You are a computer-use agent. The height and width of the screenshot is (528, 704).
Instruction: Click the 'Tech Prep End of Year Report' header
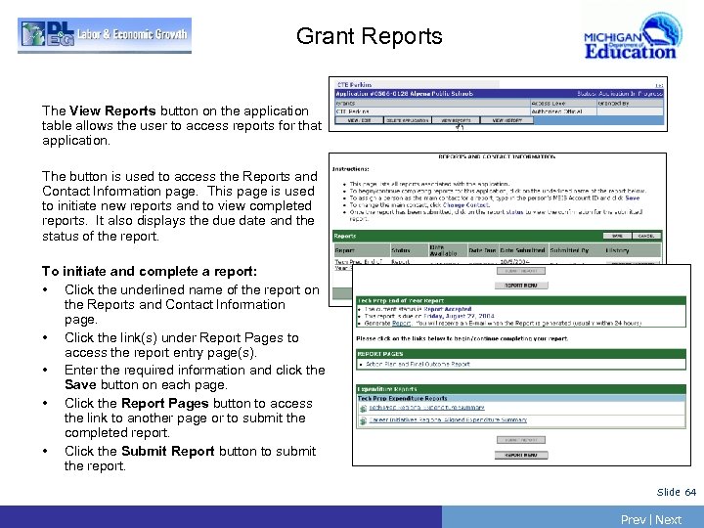(521, 300)
